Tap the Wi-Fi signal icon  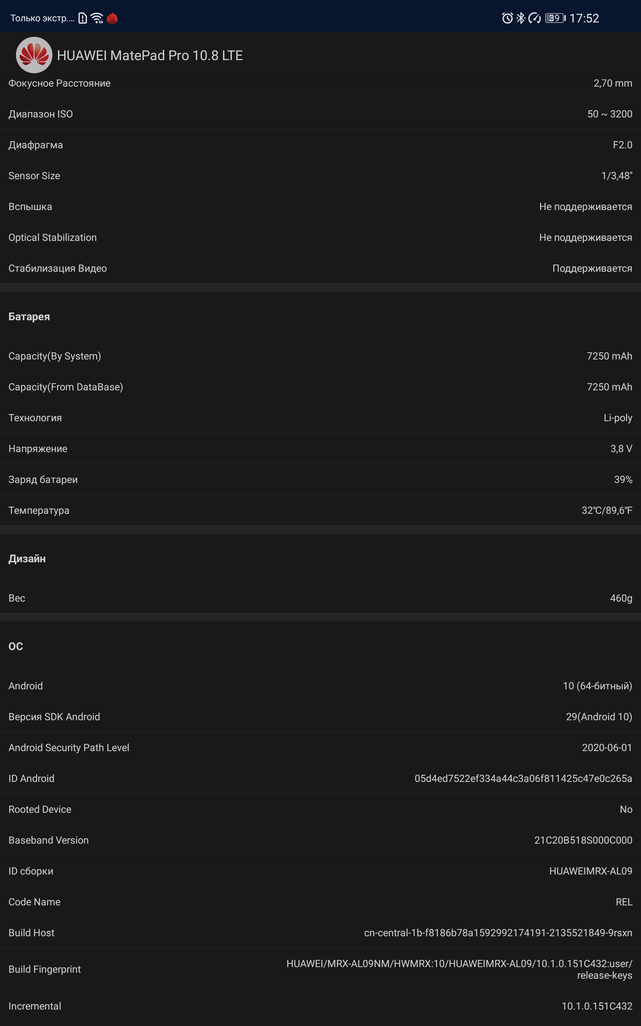(x=97, y=18)
